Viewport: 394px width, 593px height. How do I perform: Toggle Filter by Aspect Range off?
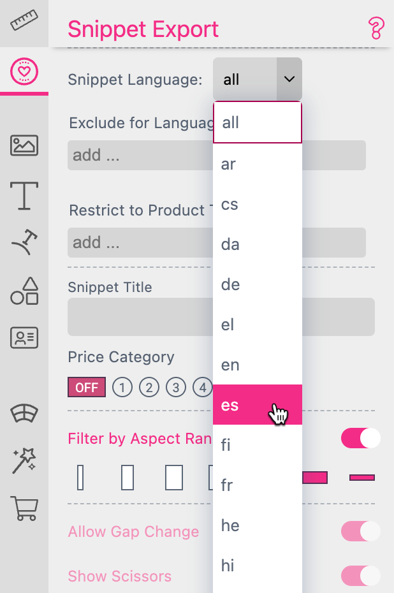click(x=360, y=439)
